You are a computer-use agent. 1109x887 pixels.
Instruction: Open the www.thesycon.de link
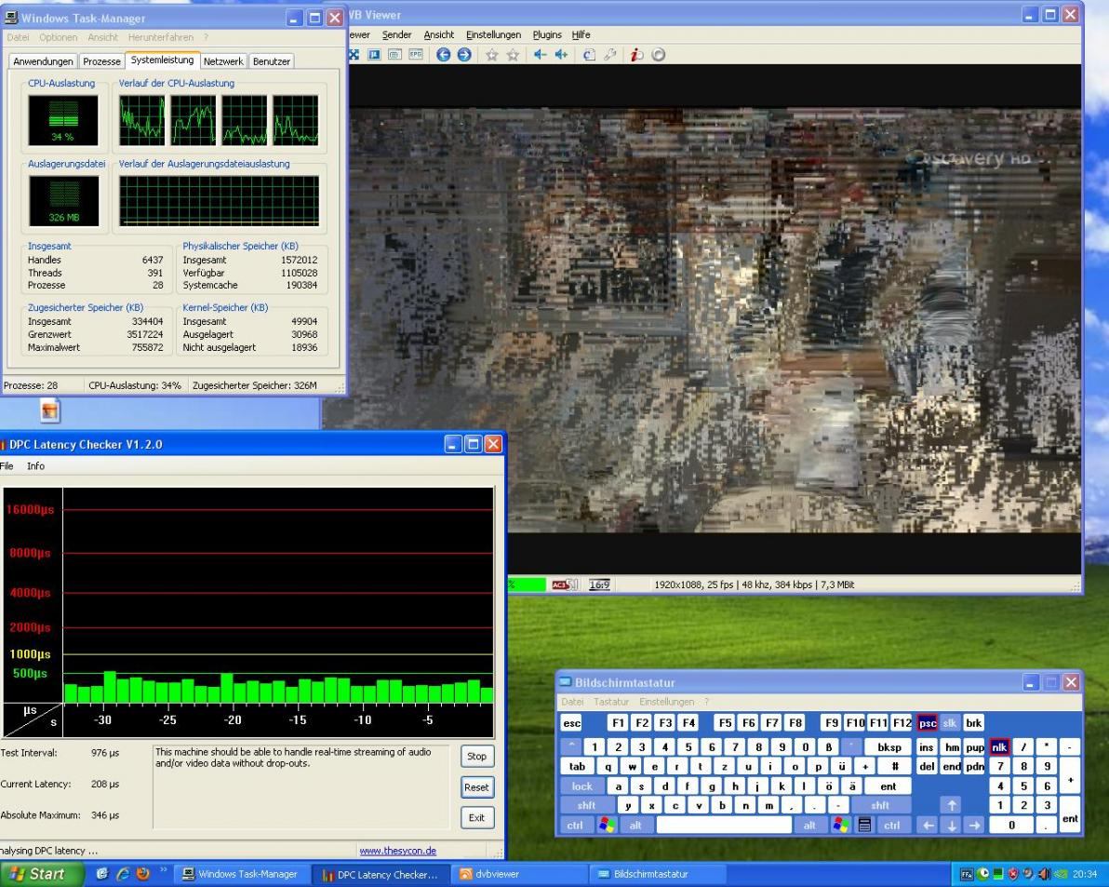coord(397,850)
